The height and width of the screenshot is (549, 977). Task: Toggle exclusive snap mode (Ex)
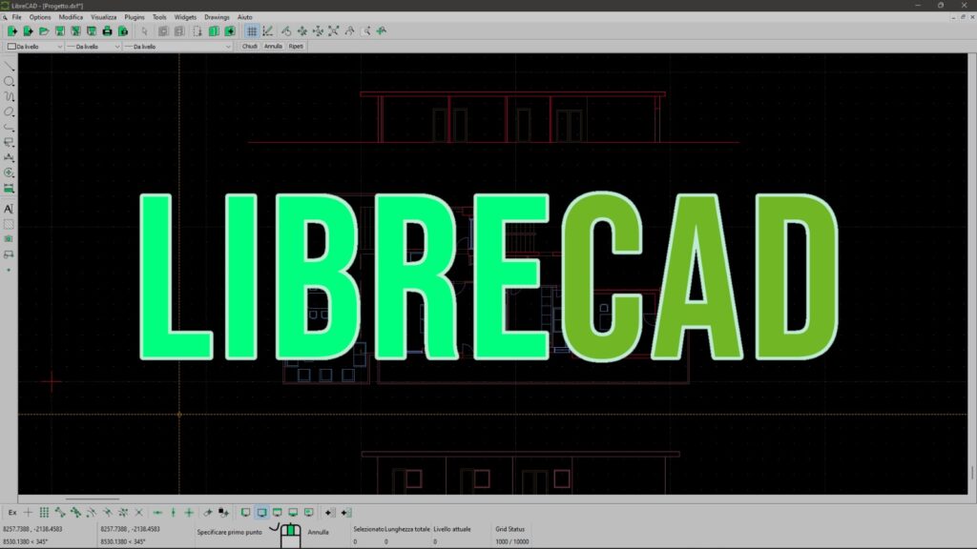click(12, 512)
